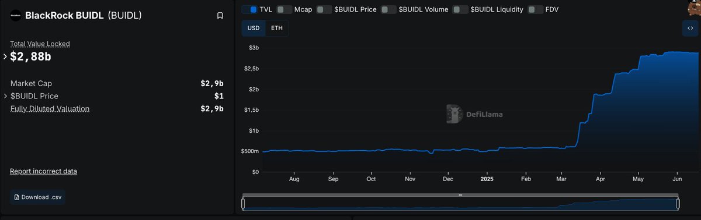
Task: Expand Total Value Locked breakdown
Action: point(5,56)
